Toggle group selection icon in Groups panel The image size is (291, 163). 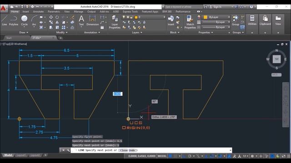point(242,27)
